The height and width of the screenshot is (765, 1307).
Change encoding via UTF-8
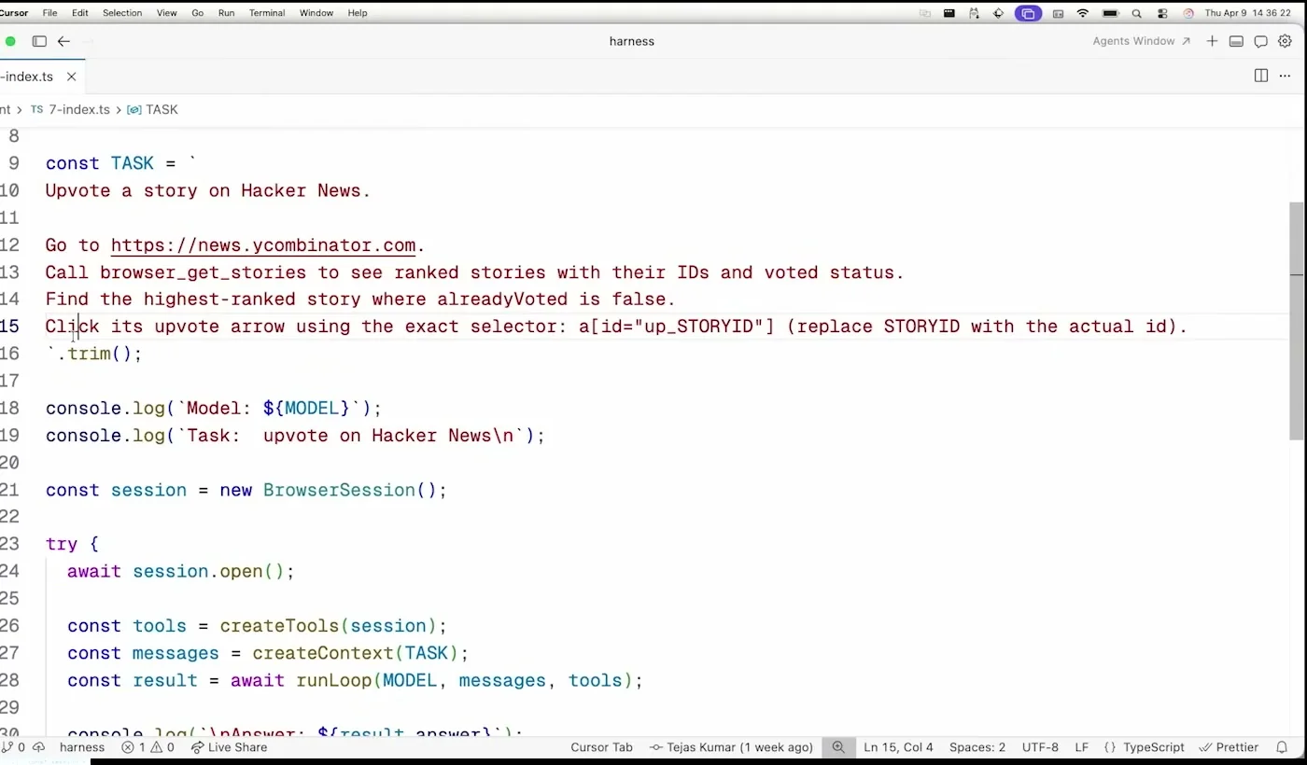pos(1040,747)
